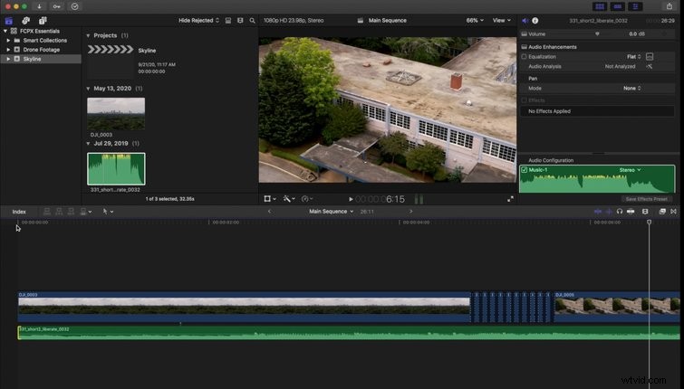Screen dimensions: 684x389
Task: Open the Enhancements magic wand dropdown
Action: (x=289, y=199)
